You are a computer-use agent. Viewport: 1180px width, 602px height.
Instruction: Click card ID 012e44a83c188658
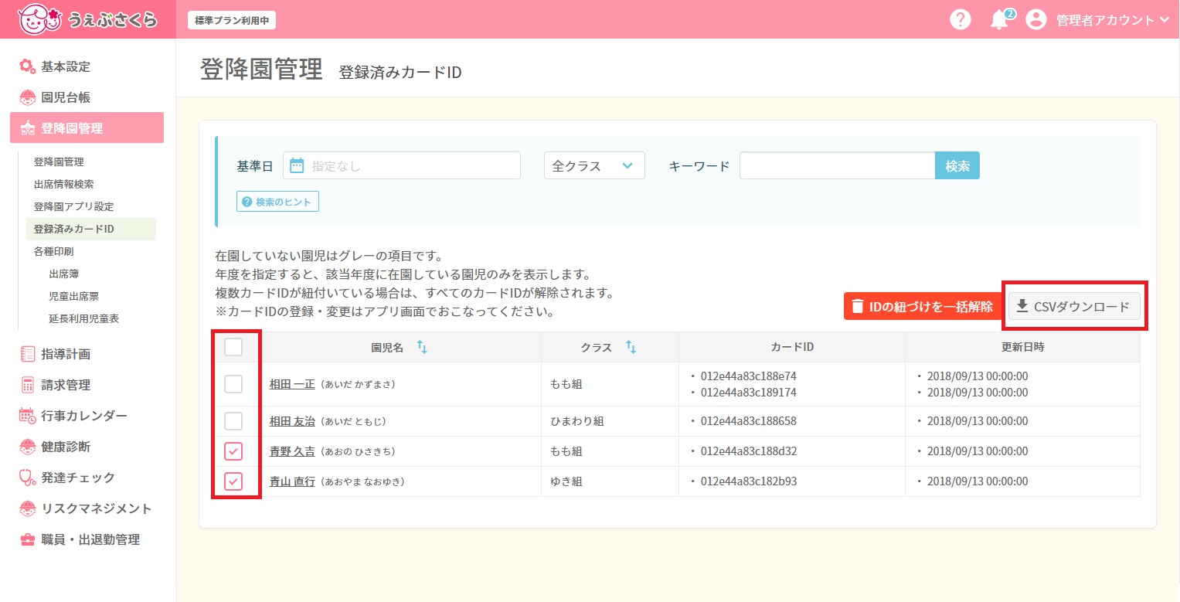(x=748, y=421)
